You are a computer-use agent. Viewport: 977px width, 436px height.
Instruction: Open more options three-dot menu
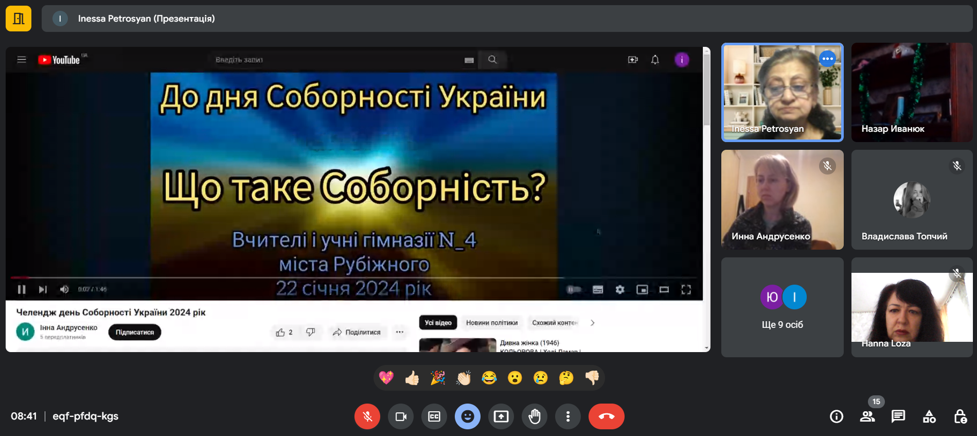pyautogui.click(x=568, y=416)
